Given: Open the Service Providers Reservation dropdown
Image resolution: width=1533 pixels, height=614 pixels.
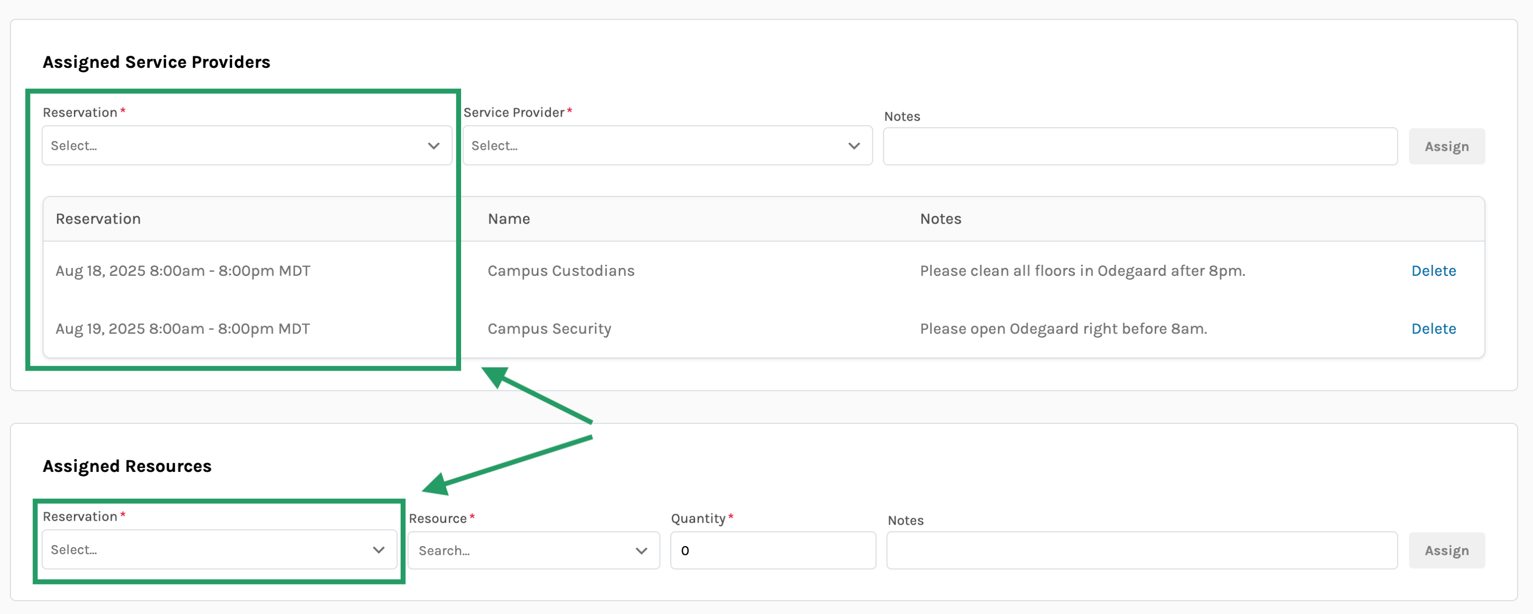Looking at the screenshot, I should pos(238,146).
